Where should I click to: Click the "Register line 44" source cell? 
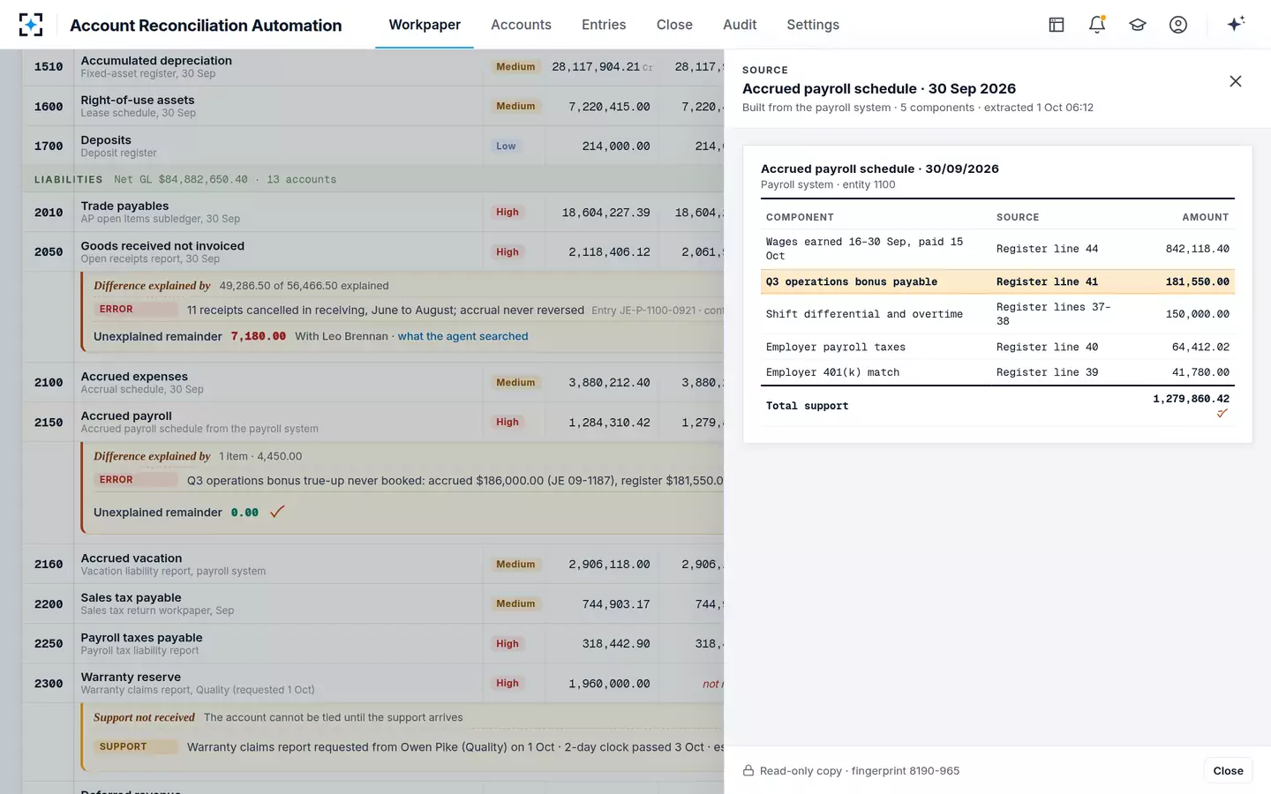(1048, 249)
